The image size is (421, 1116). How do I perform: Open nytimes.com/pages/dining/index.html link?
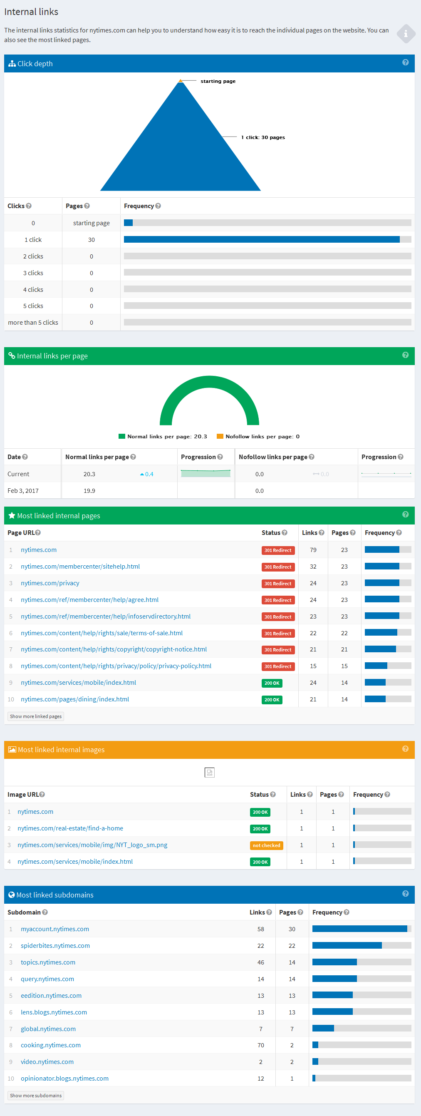75,699
